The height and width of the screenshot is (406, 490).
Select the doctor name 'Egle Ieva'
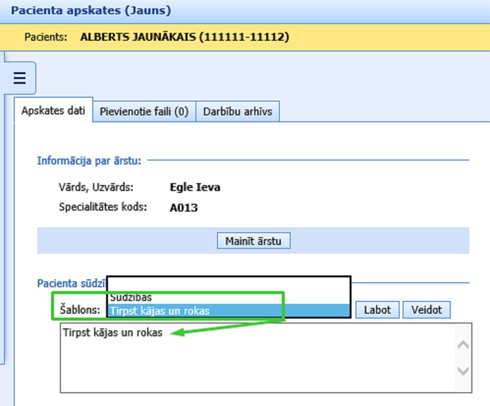tap(195, 187)
